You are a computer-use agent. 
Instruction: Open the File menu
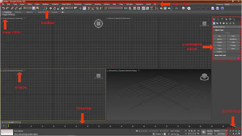click(x=3, y=4)
